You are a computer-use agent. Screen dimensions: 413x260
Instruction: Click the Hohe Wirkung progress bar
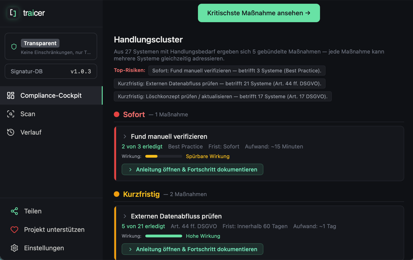[x=163, y=236]
